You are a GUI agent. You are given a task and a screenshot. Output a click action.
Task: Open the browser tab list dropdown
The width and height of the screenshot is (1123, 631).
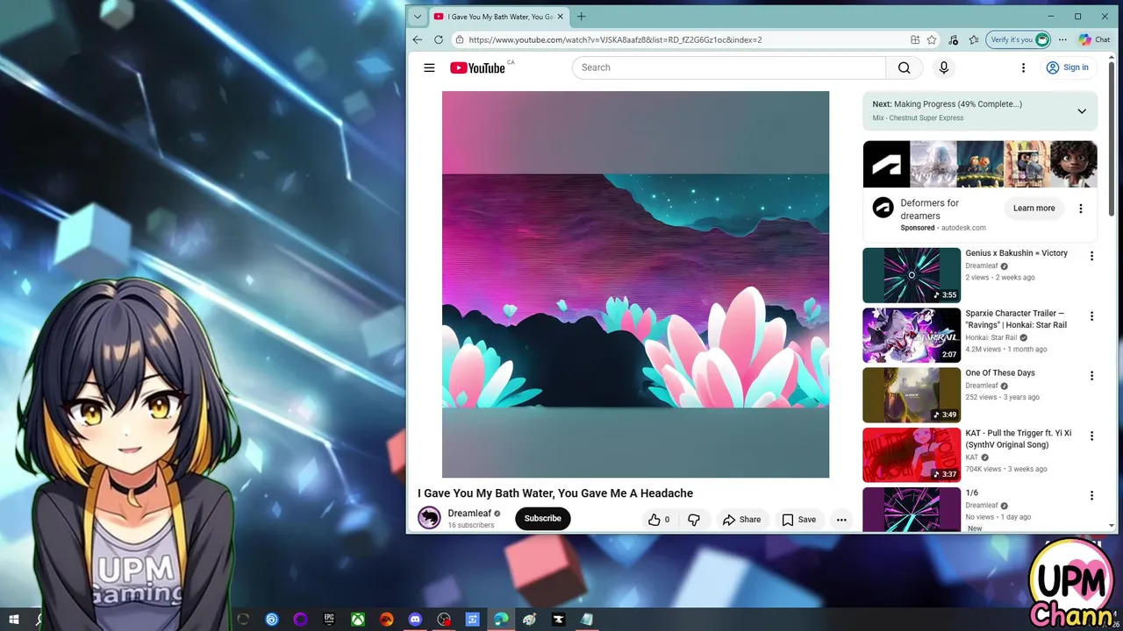(x=418, y=17)
